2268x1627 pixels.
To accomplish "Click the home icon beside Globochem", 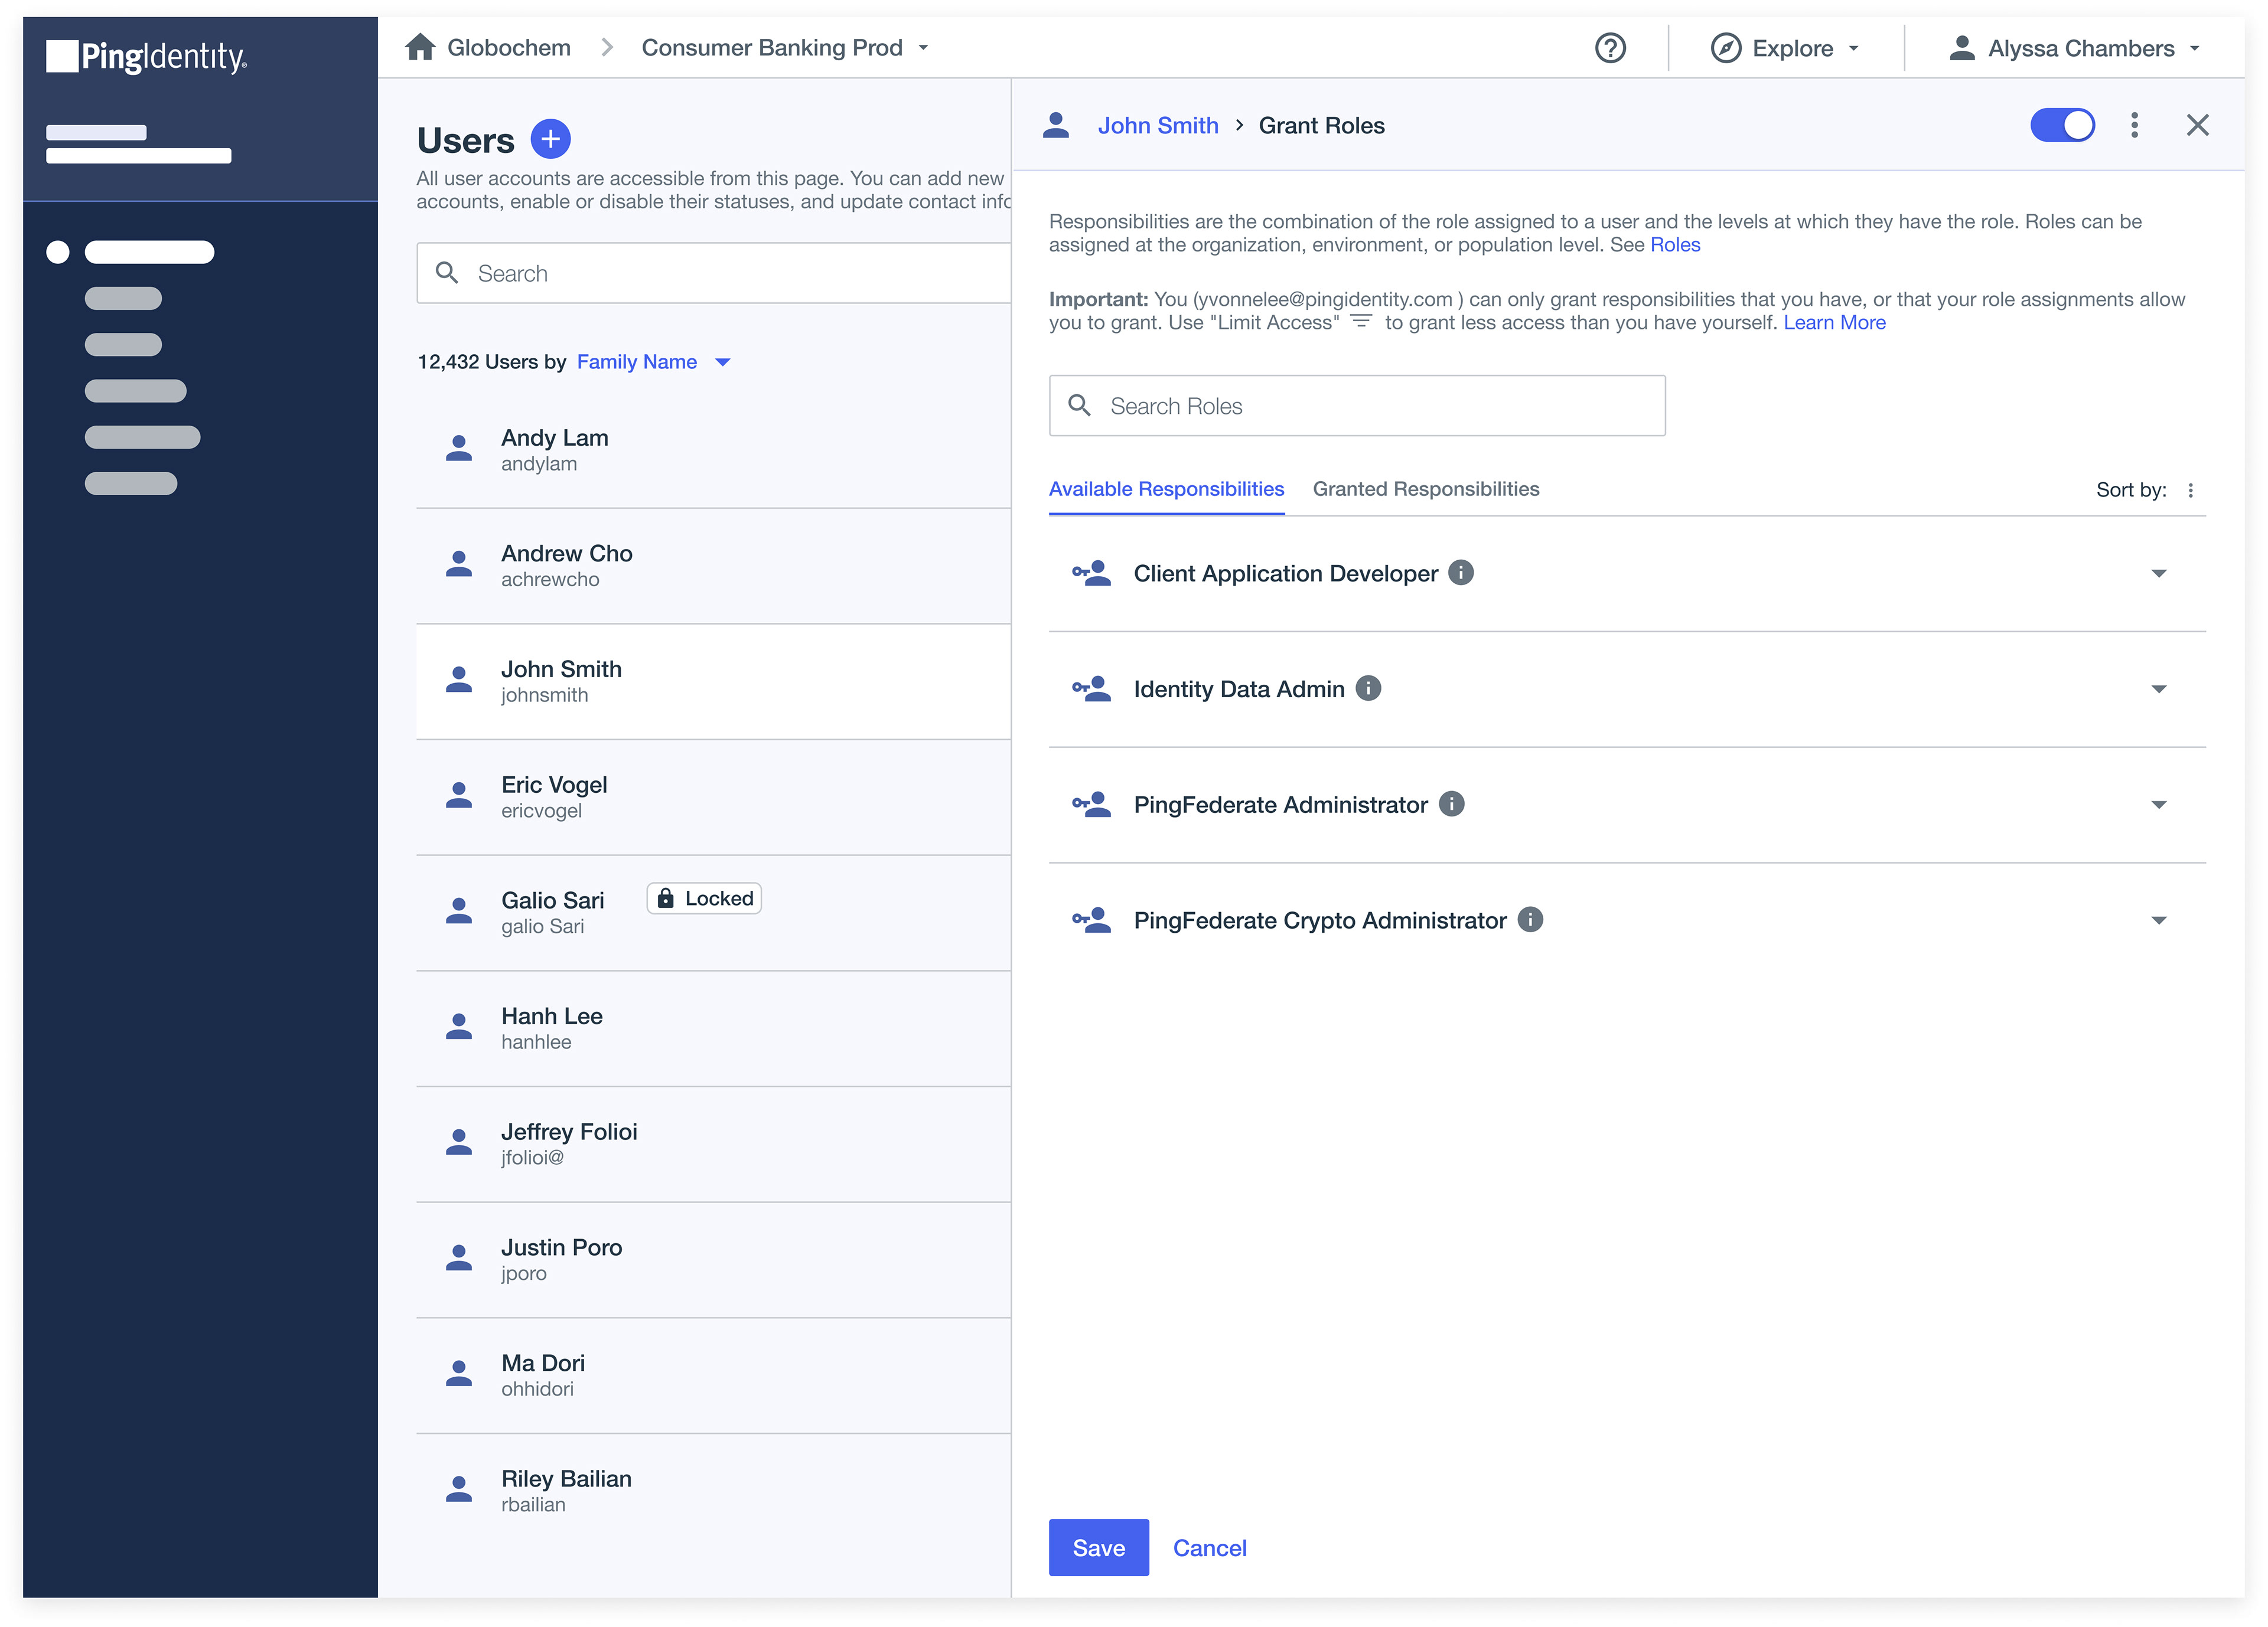I will (x=420, y=47).
